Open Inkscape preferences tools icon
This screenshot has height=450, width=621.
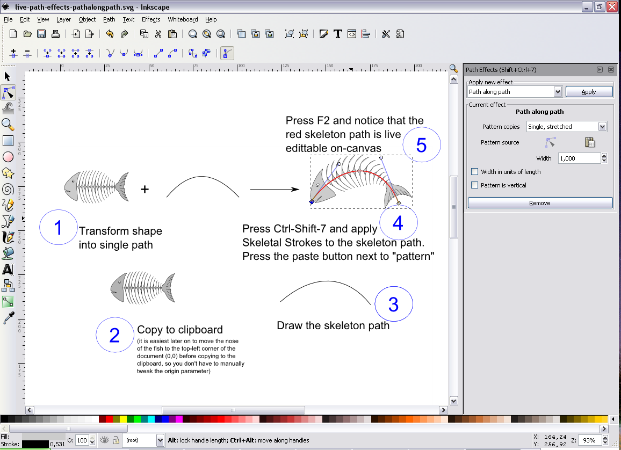(386, 34)
